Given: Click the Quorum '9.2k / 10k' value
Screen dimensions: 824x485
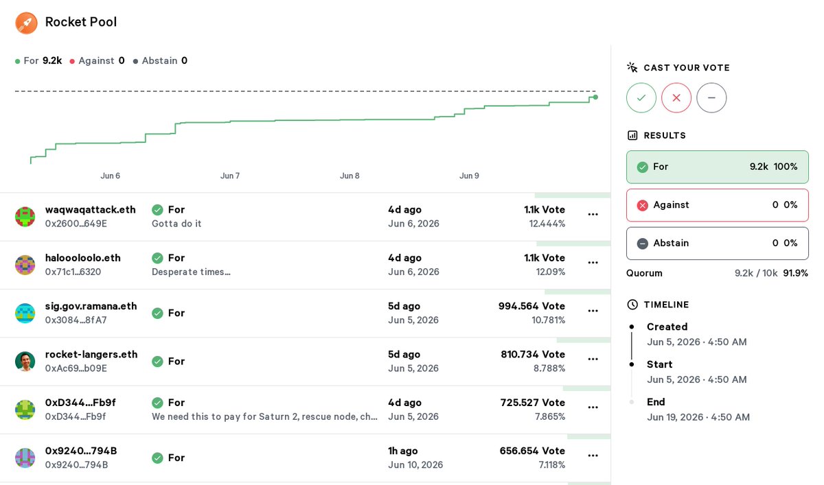Looking at the screenshot, I should tap(756, 273).
